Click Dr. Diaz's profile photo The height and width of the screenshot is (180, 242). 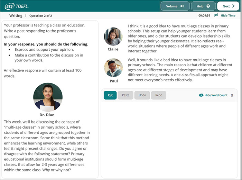(48, 97)
